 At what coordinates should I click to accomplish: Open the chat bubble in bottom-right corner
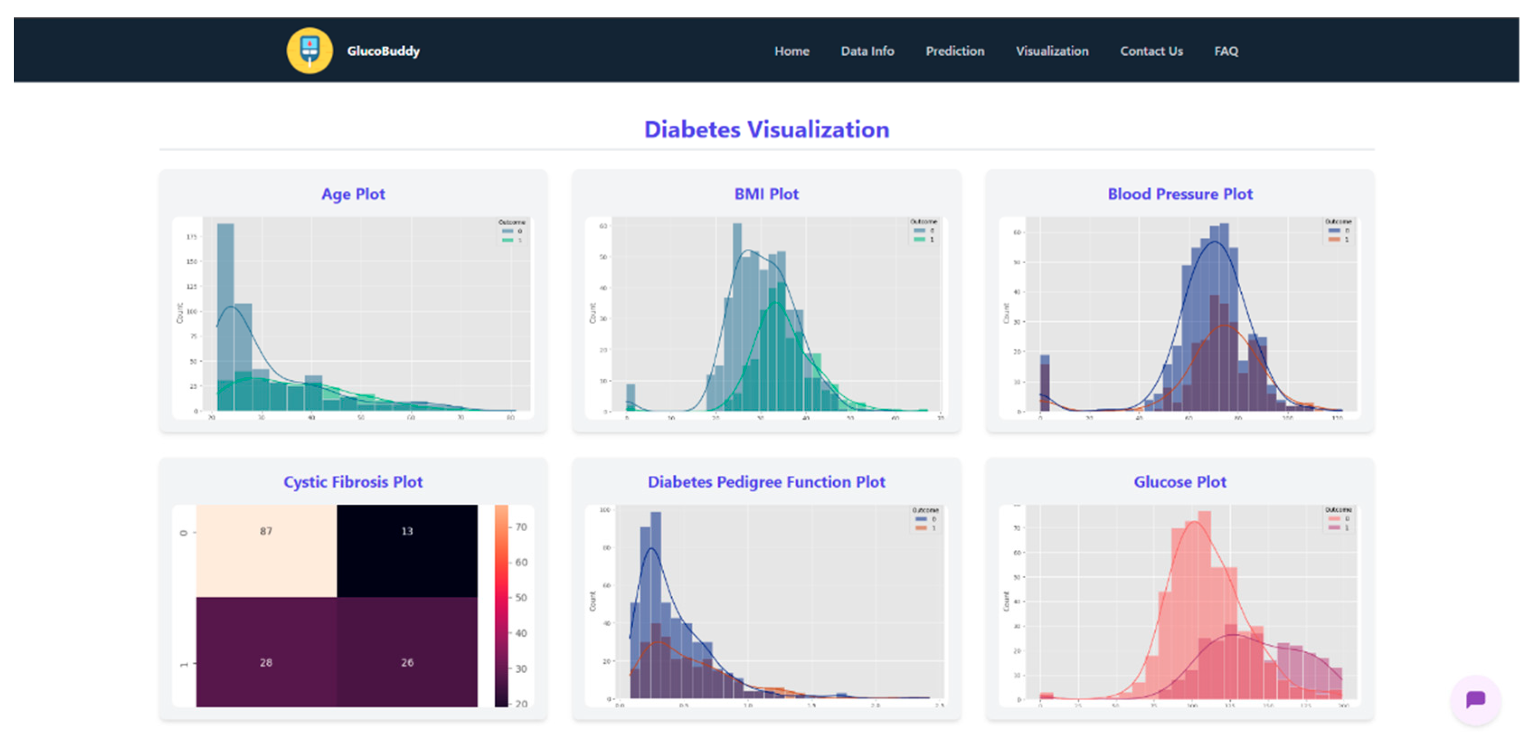pos(1475,701)
